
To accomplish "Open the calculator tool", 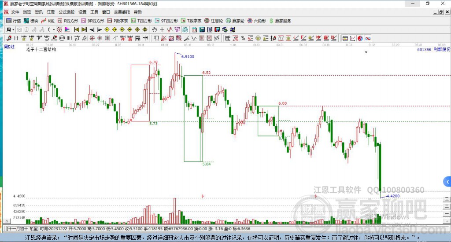I will tap(202, 29).
